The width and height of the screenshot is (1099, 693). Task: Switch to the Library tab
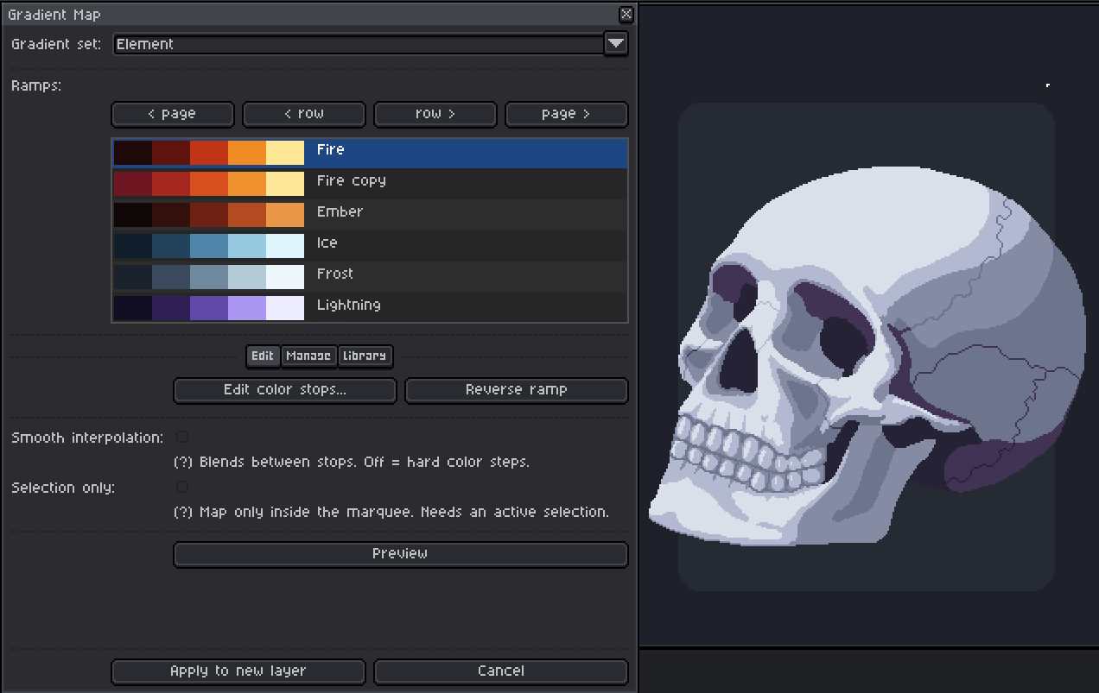(x=364, y=356)
